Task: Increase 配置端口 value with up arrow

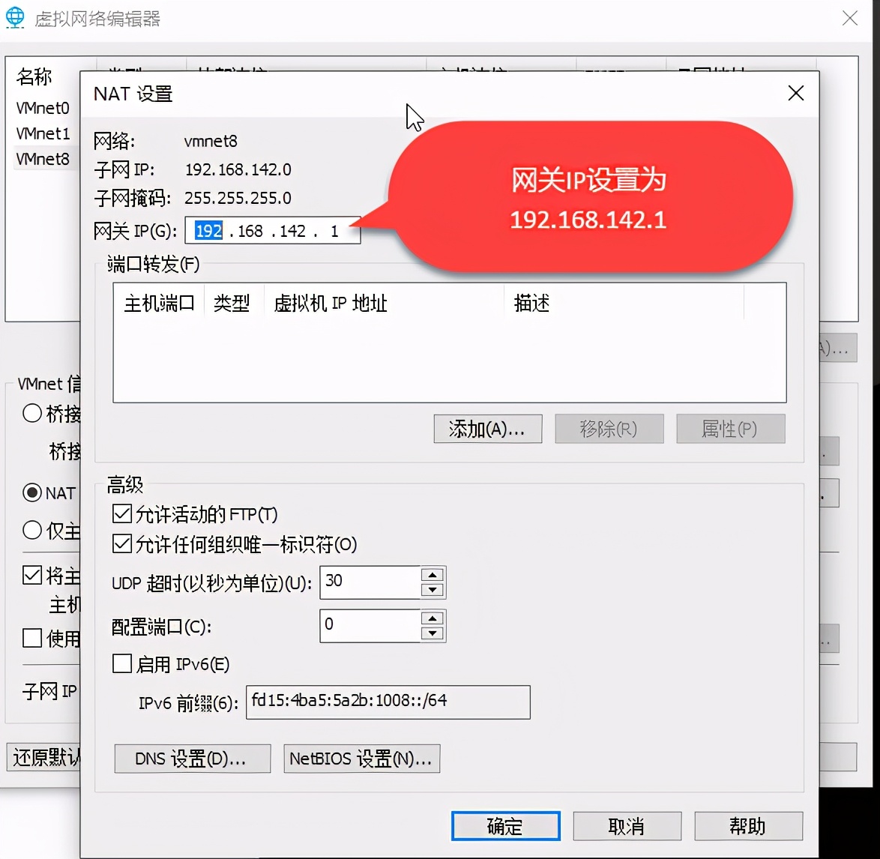Action: pos(432,618)
